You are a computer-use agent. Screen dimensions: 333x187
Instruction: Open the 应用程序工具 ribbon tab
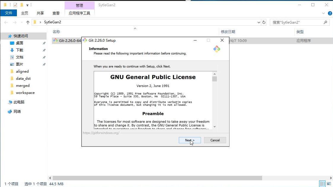pyautogui.click(x=79, y=13)
